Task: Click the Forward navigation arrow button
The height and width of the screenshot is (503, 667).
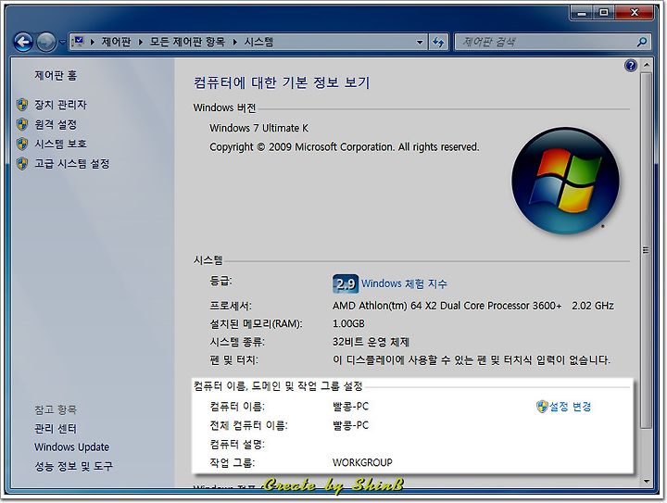Action: pyautogui.click(x=45, y=42)
